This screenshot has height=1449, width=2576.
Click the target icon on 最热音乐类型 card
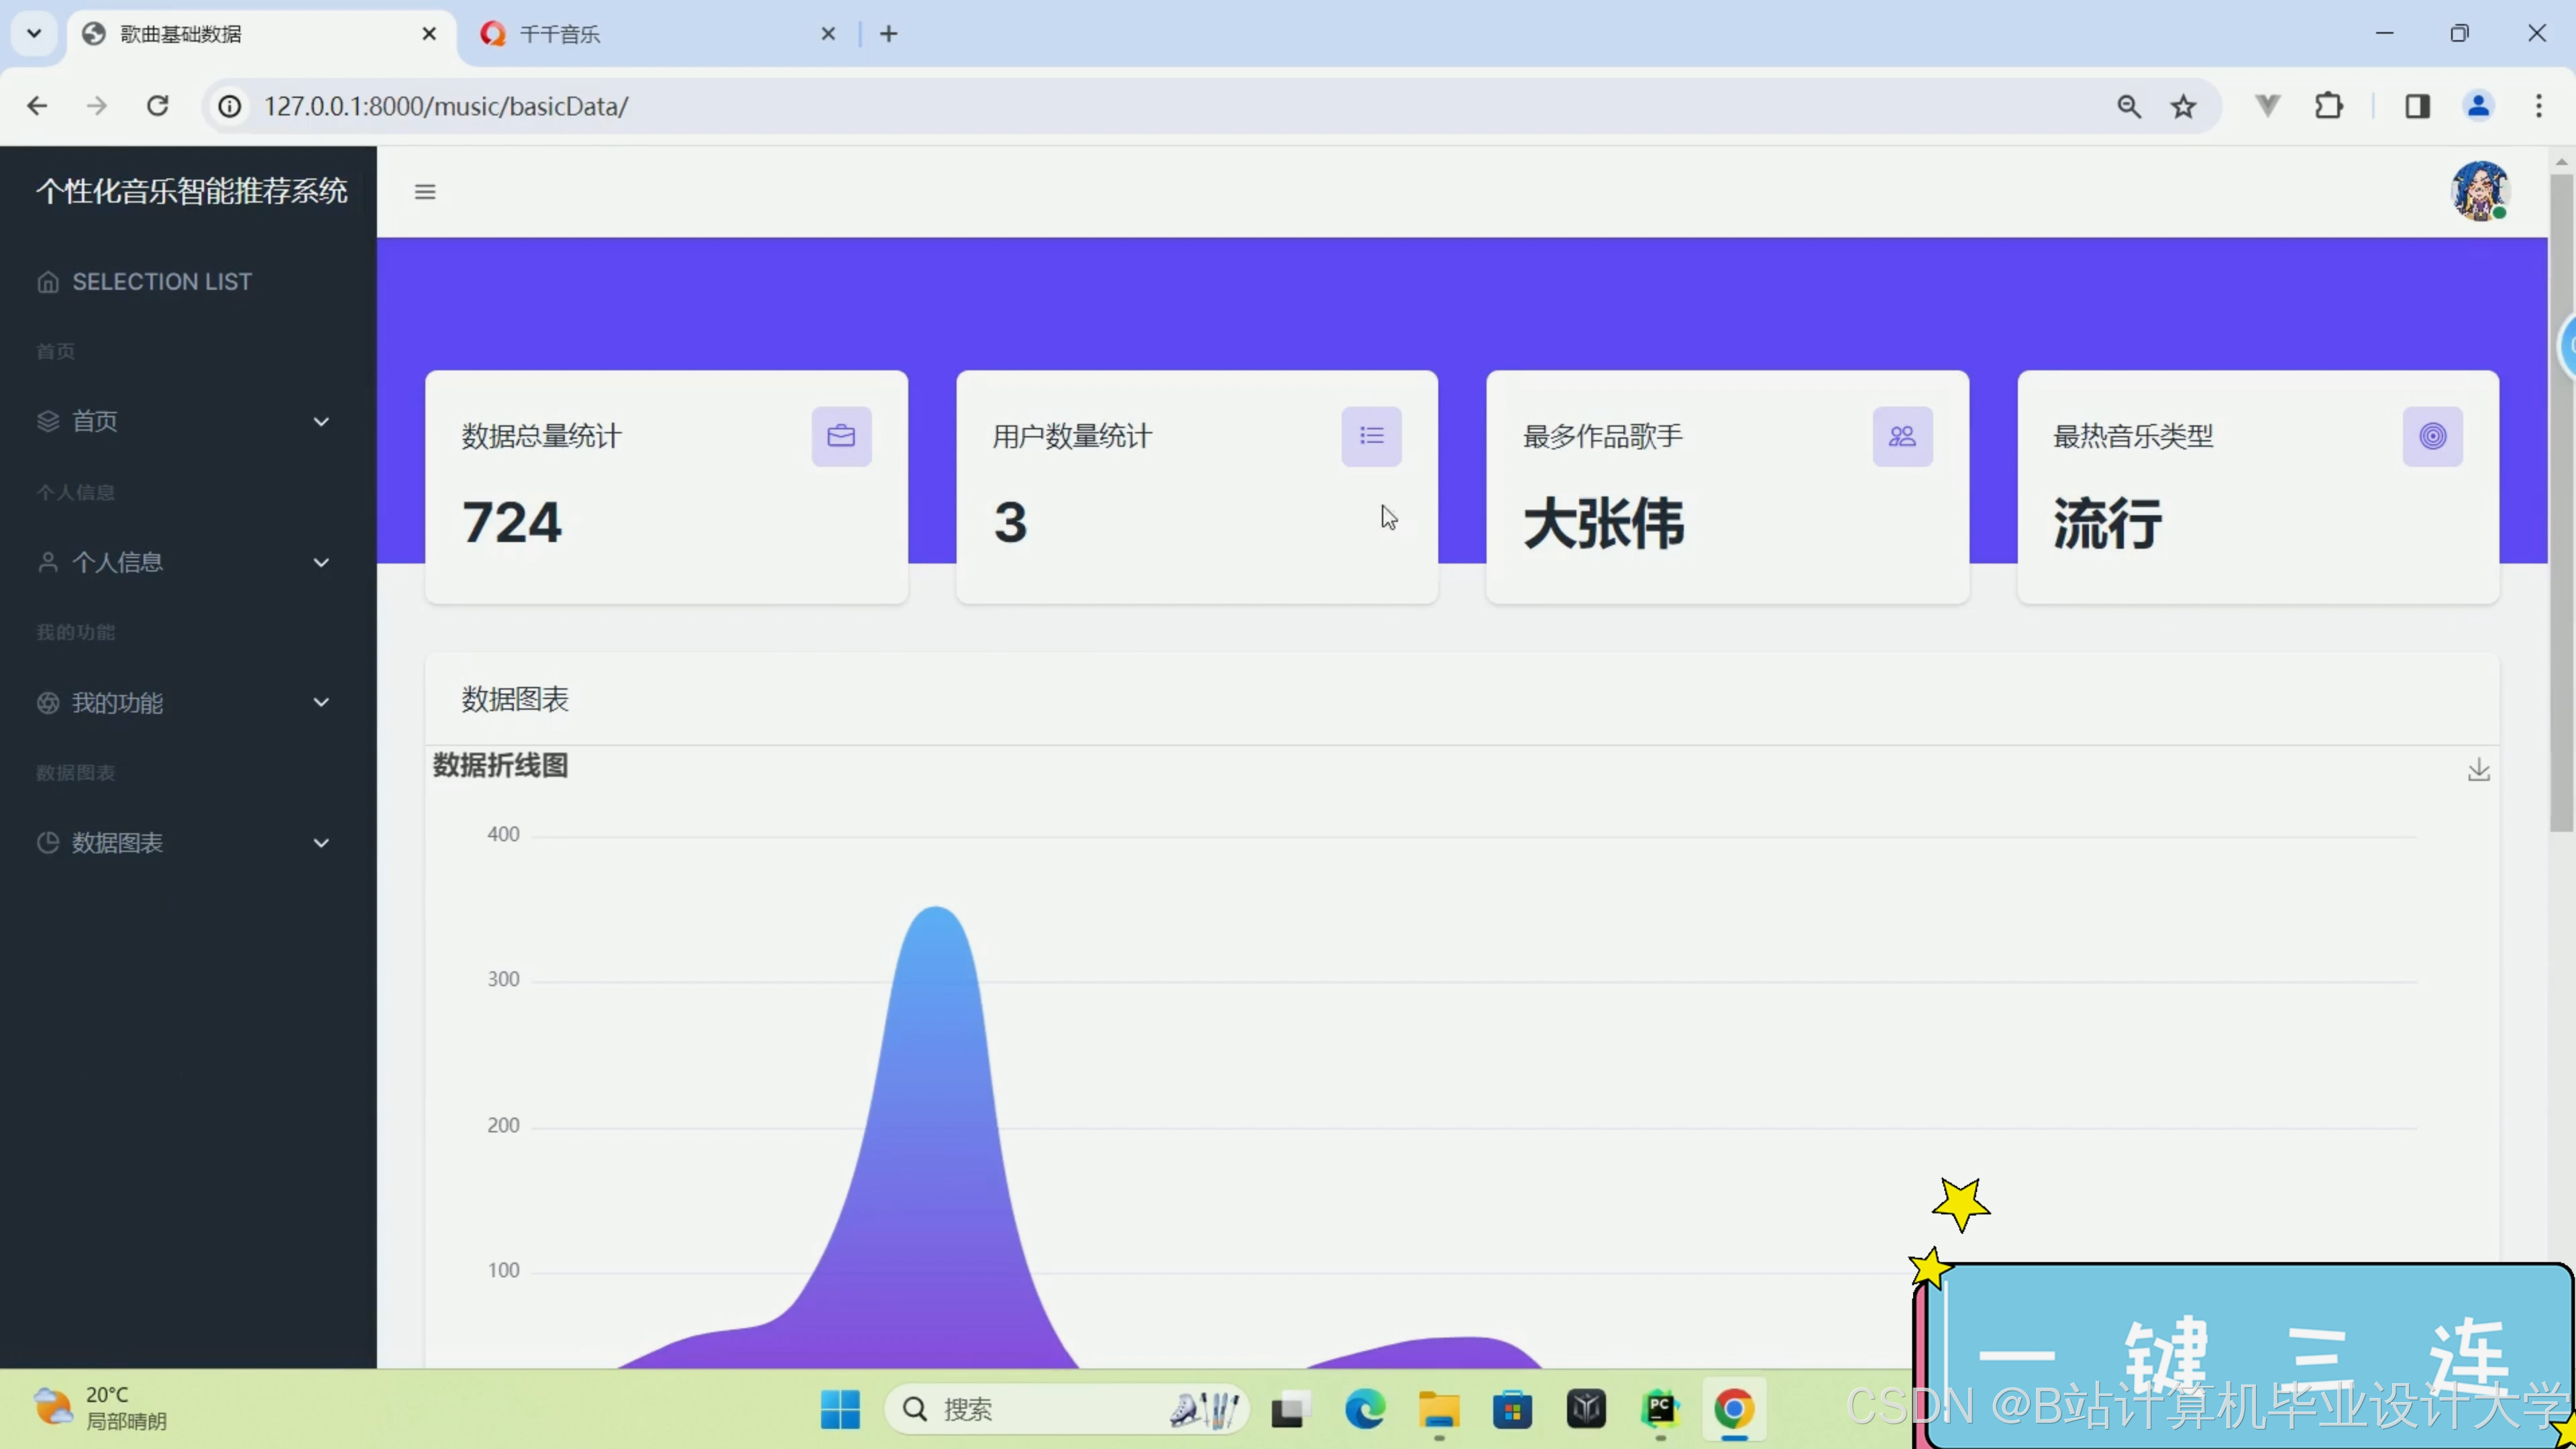click(2432, 436)
